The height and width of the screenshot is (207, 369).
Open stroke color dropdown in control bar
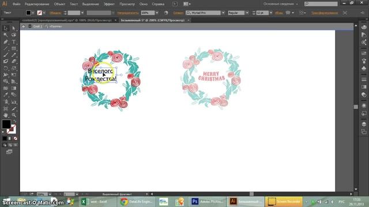tap(44, 13)
